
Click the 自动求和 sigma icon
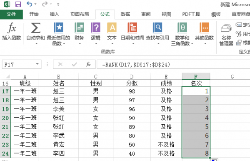coord(35,28)
